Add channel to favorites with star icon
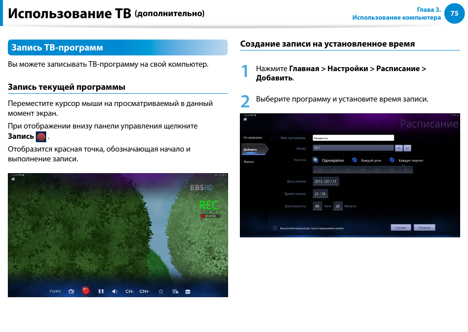468x332 pixels. coord(161,291)
